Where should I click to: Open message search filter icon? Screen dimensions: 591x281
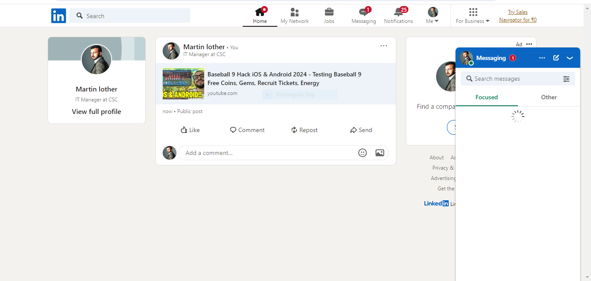click(x=566, y=79)
